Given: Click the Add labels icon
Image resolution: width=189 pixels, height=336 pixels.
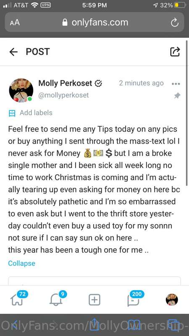Looking at the screenshot, I should click(x=12, y=113).
